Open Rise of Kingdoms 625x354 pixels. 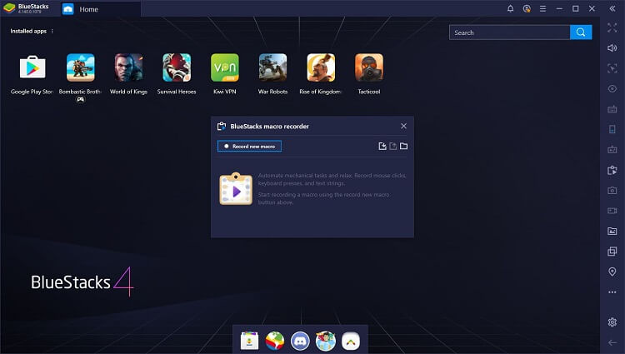tap(321, 67)
